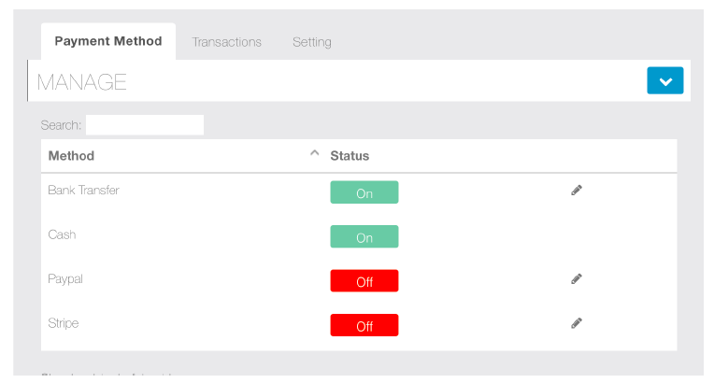Click the Status column header
This screenshot has height=383, width=714.
coord(350,156)
